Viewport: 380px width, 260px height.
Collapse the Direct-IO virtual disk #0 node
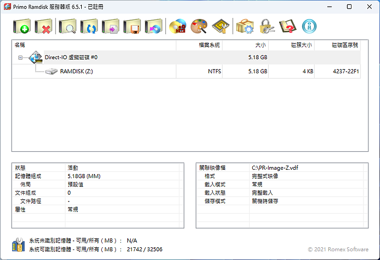tap(21, 57)
